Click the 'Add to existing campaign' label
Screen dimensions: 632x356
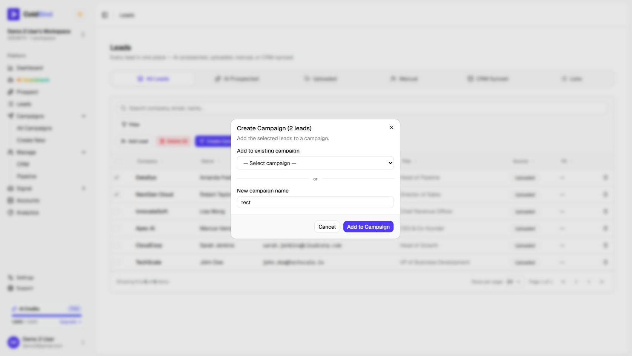point(268,151)
